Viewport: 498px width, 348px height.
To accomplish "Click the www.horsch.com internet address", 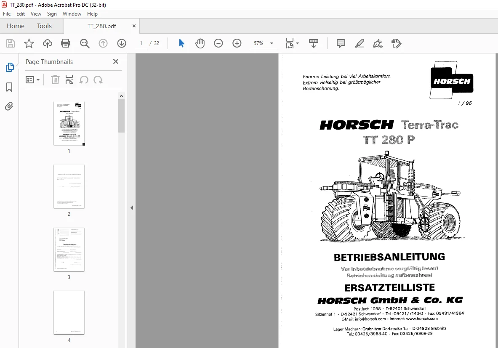I will point(422,319).
